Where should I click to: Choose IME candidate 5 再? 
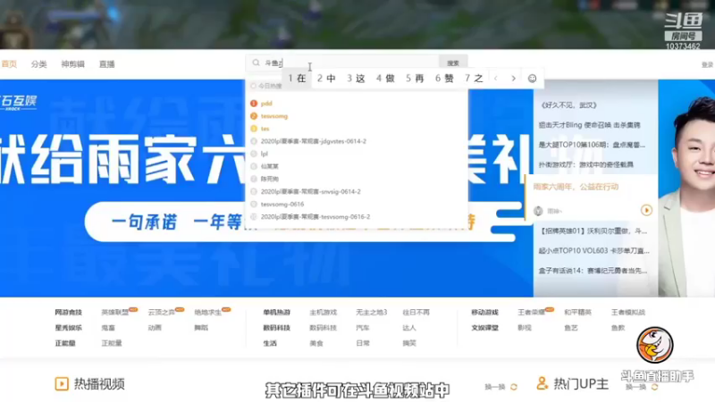pyautogui.click(x=415, y=79)
